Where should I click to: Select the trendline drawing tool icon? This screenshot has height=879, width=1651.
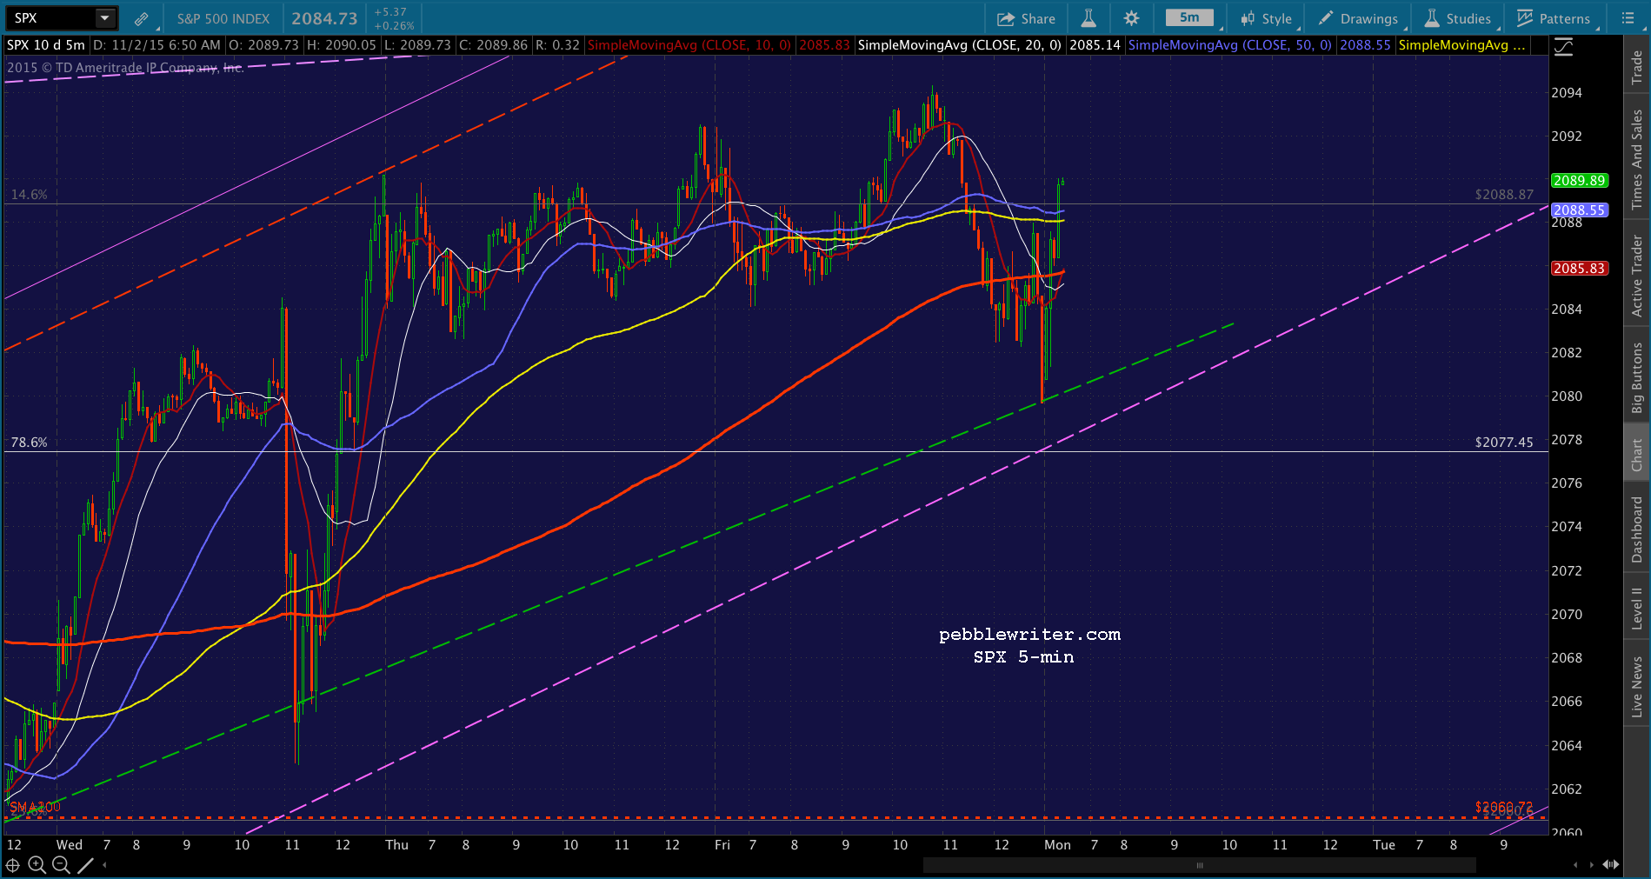85,865
